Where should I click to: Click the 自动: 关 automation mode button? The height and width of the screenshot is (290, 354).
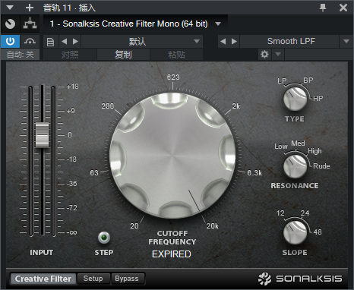[20, 55]
